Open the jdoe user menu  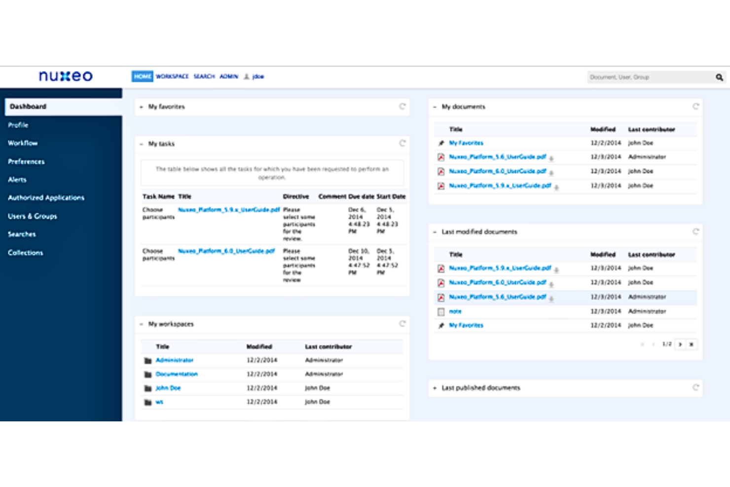click(255, 76)
